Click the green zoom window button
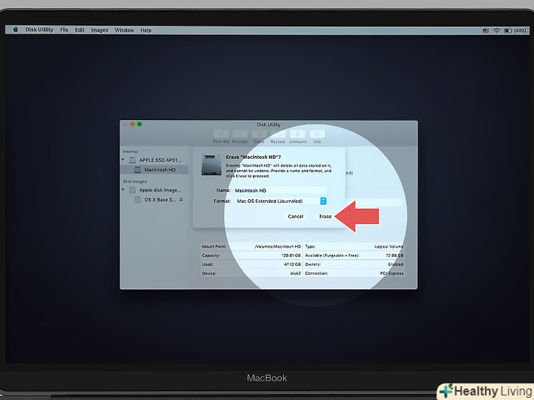The width and height of the screenshot is (534, 400). click(x=139, y=124)
